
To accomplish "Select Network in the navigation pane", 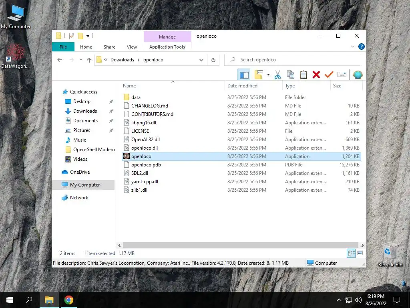I will point(79,197).
